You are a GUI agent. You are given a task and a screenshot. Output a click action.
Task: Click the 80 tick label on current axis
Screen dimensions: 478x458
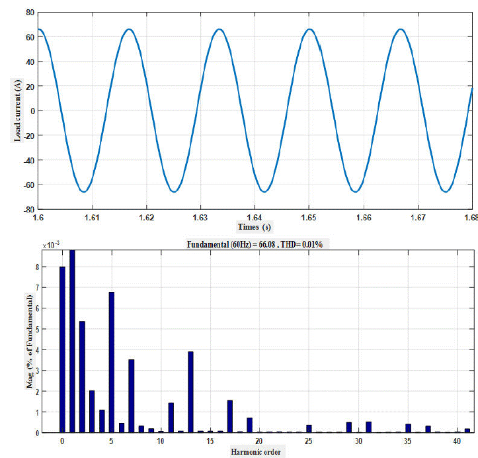(30, 13)
